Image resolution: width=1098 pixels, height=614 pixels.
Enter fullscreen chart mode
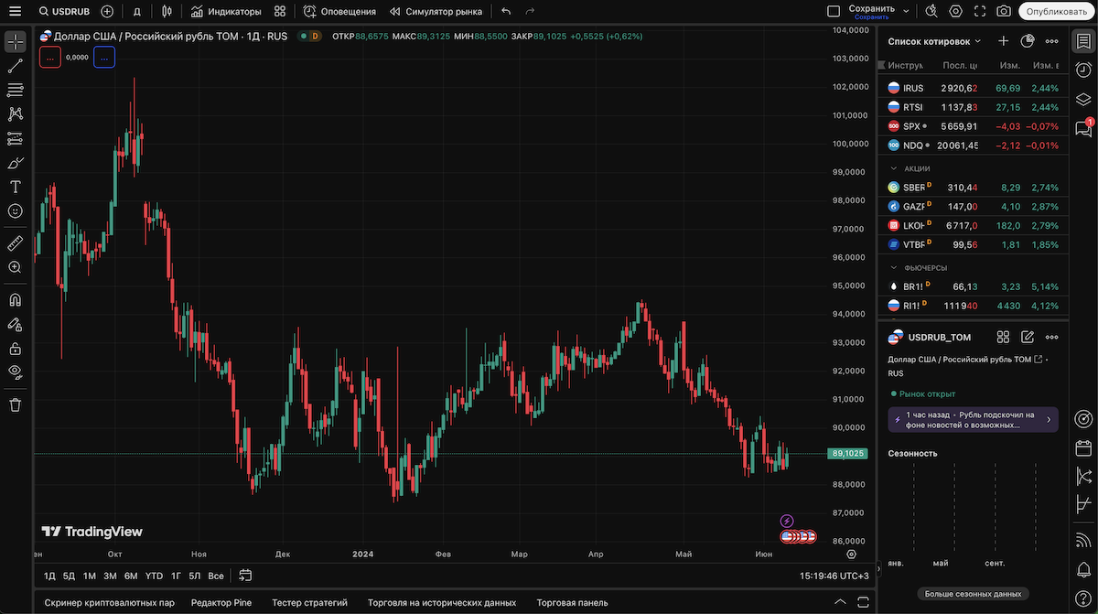(x=980, y=11)
